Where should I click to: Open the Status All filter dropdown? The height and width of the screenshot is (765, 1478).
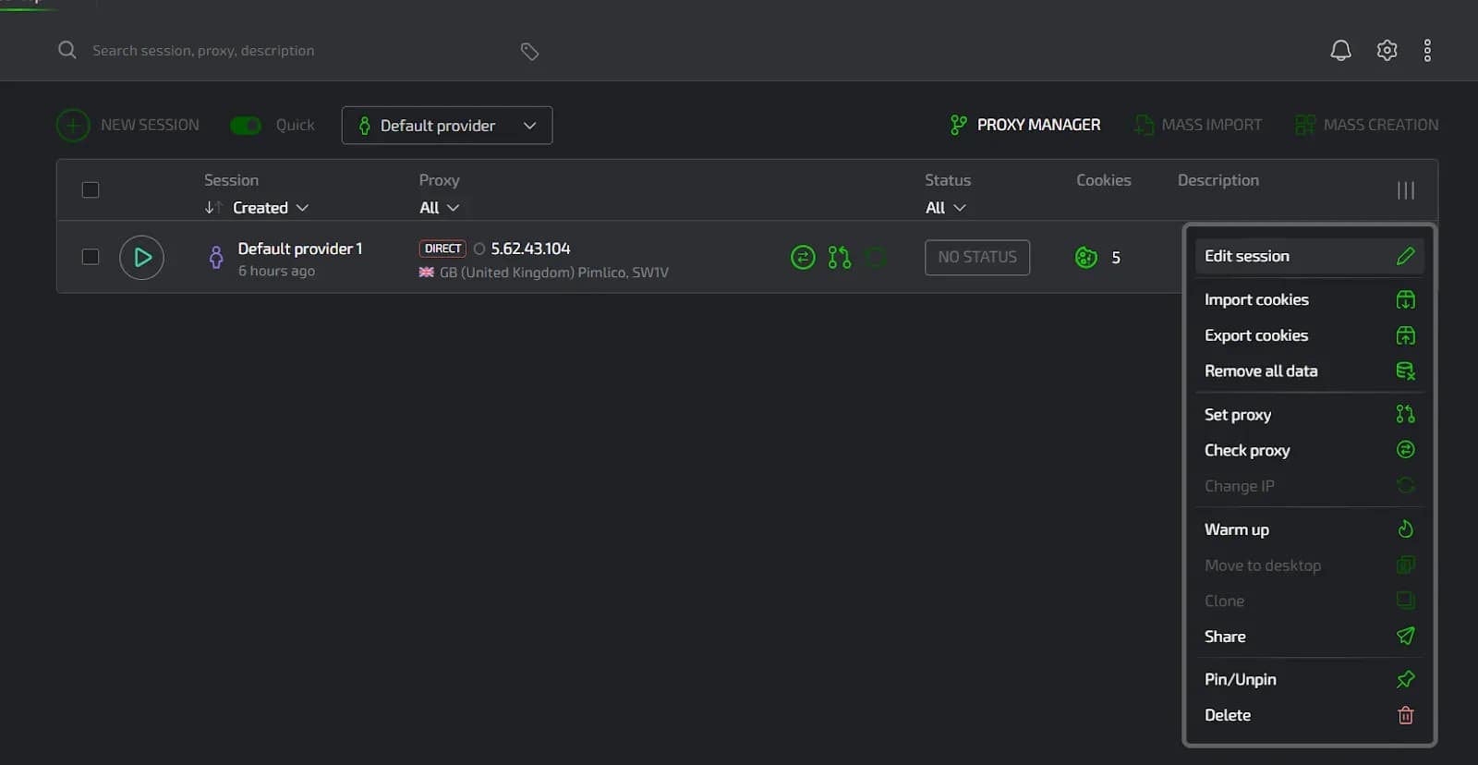pyautogui.click(x=945, y=208)
